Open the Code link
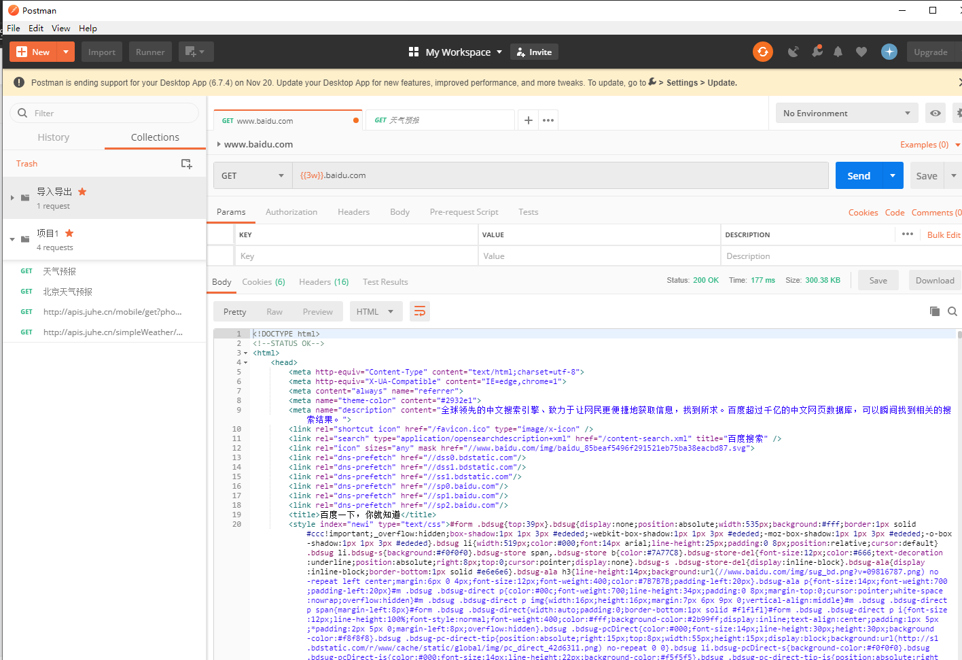The height and width of the screenshot is (660, 962). [895, 213]
